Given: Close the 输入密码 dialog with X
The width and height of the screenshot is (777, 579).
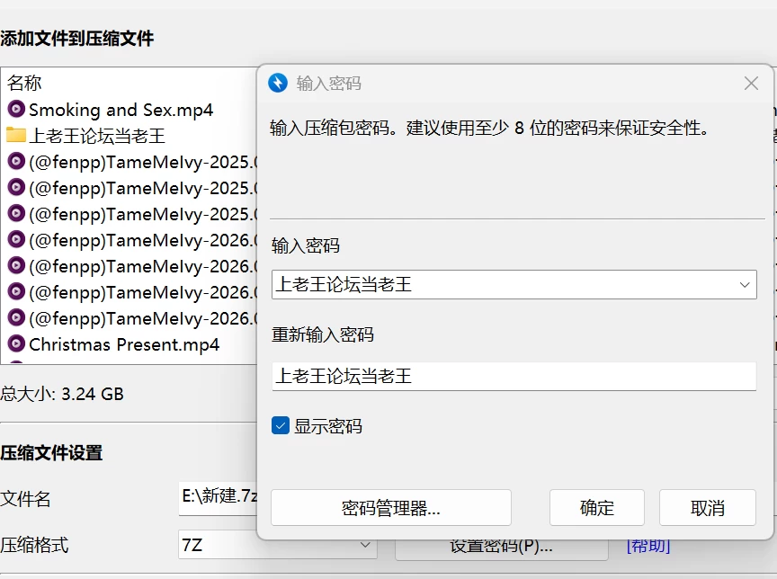Looking at the screenshot, I should [751, 84].
